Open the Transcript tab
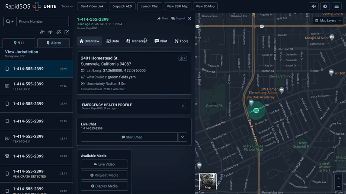The height and width of the screenshot is (194, 346). pos(137,41)
